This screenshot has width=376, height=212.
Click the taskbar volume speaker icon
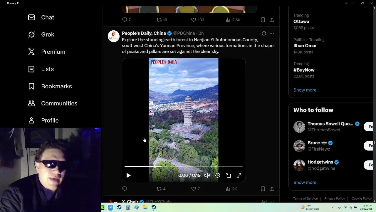point(350,207)
